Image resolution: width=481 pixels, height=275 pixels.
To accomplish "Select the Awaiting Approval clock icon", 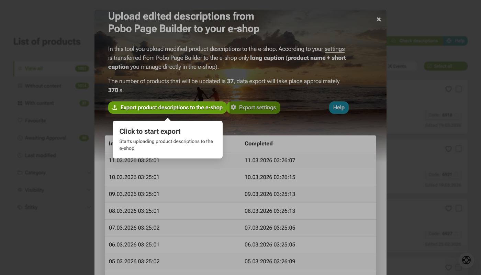I will tap(21, 138).
